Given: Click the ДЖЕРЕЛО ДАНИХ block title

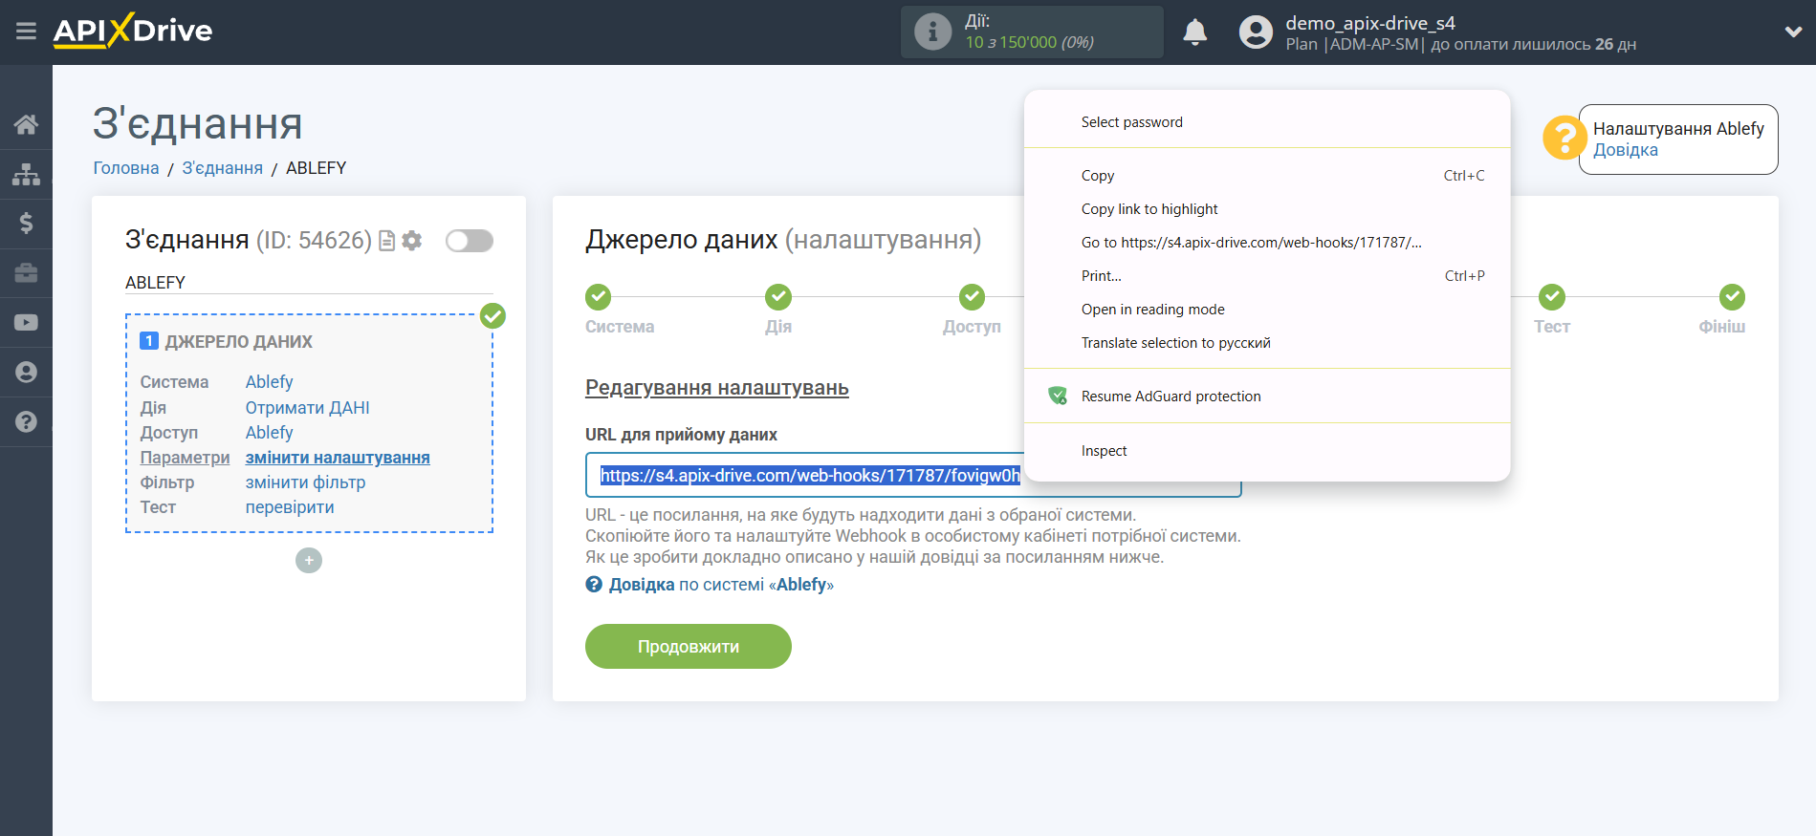Looking at the screenshot, I should click(x=239, y=342).
